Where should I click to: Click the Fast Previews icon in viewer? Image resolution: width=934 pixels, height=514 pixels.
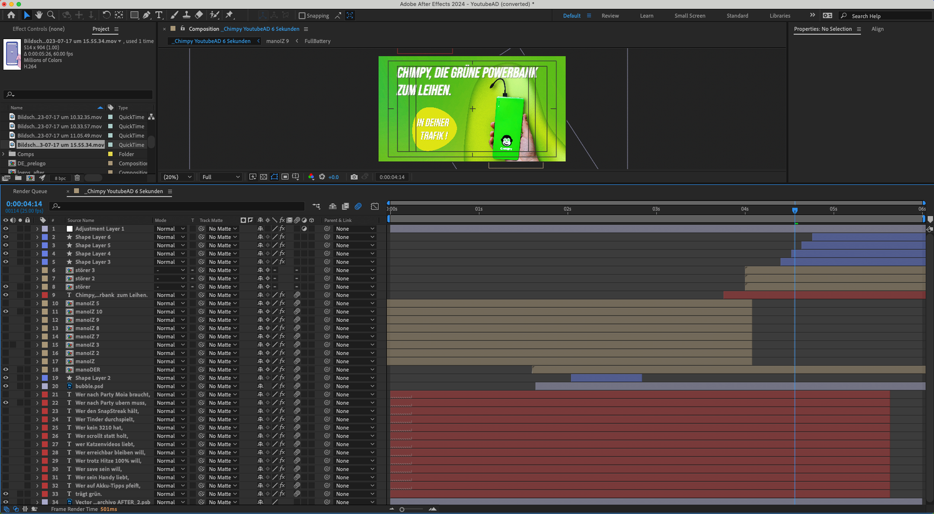coord(253,177)
